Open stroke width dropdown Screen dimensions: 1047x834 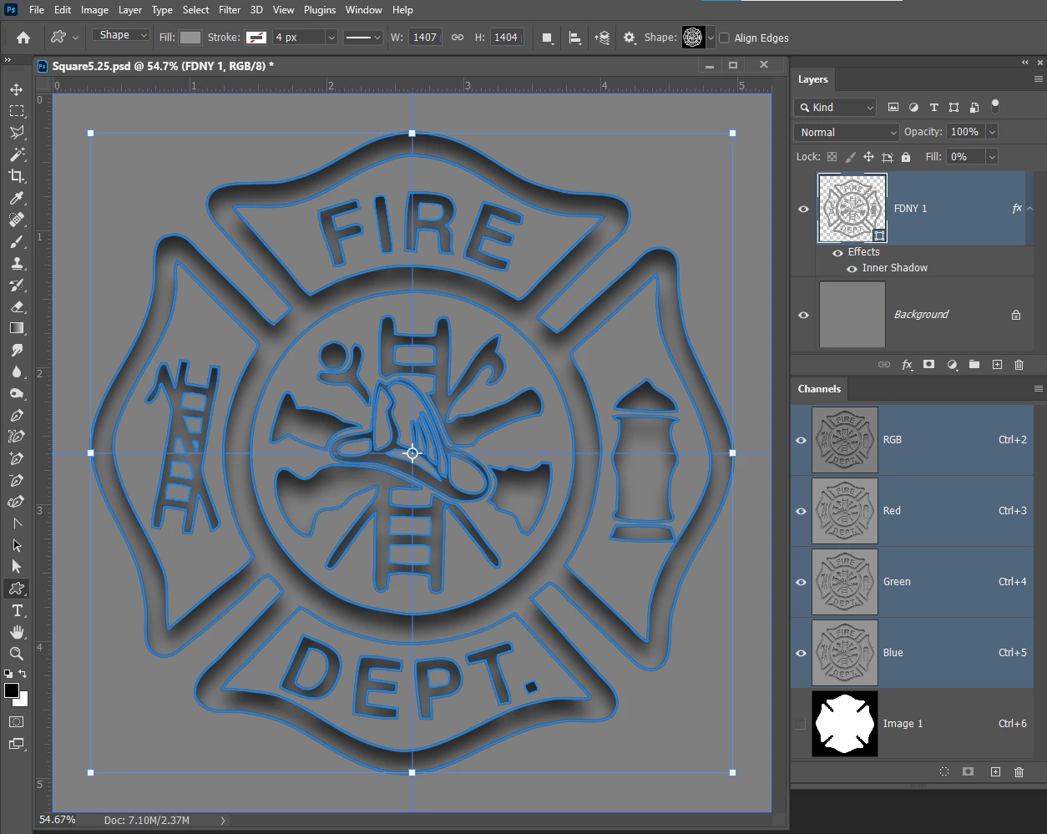(x=331, y=38)
